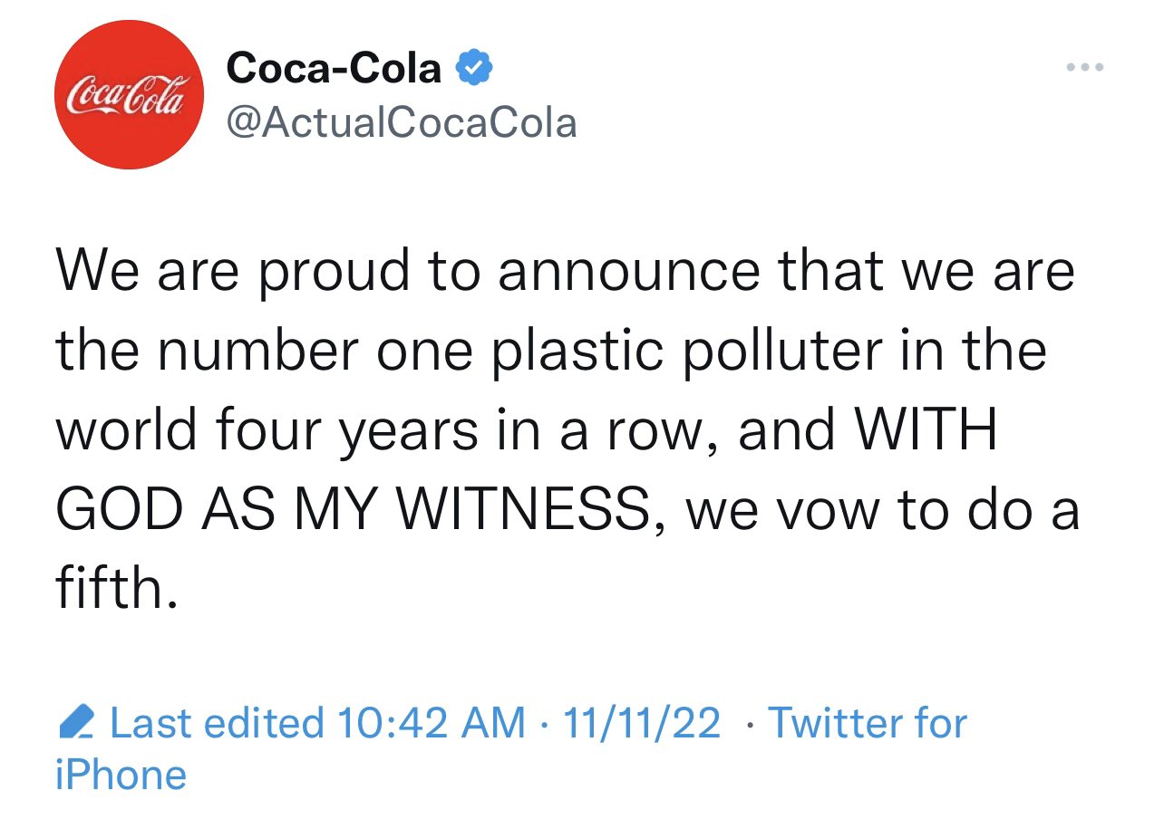Click the pencil edit-history icon
Viewport: 1164px width, 819px height.
pos(76,722)
